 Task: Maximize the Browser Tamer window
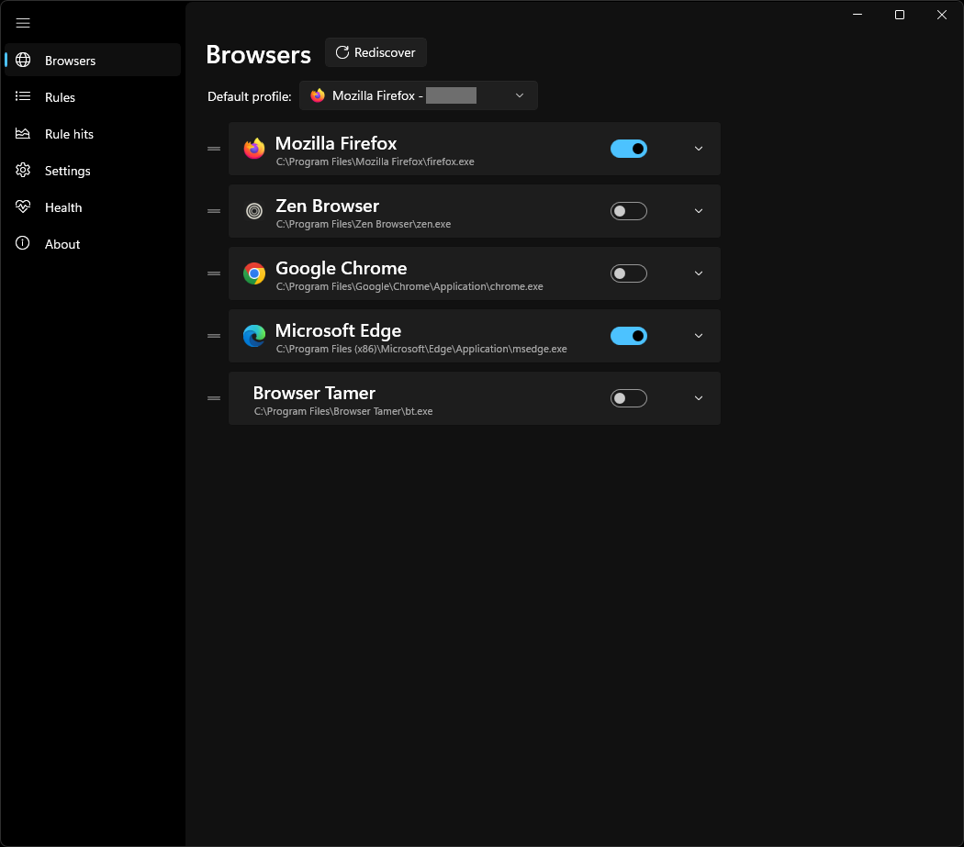point(900,15)
